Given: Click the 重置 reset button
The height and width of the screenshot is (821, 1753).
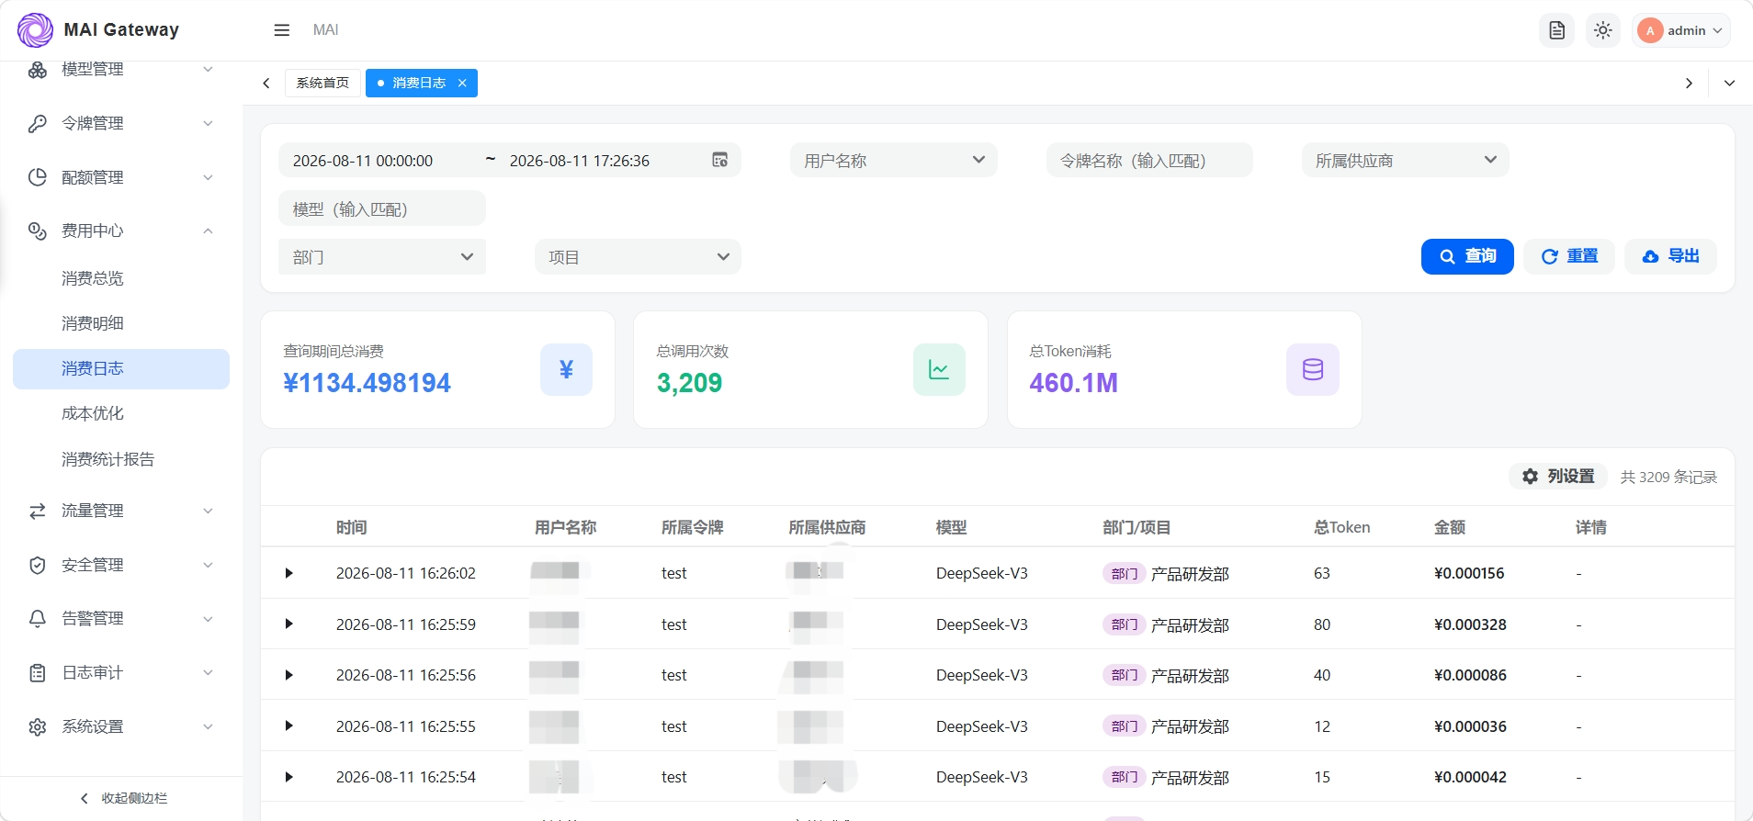Looking at the screenshot, I should click(1569, 256).
